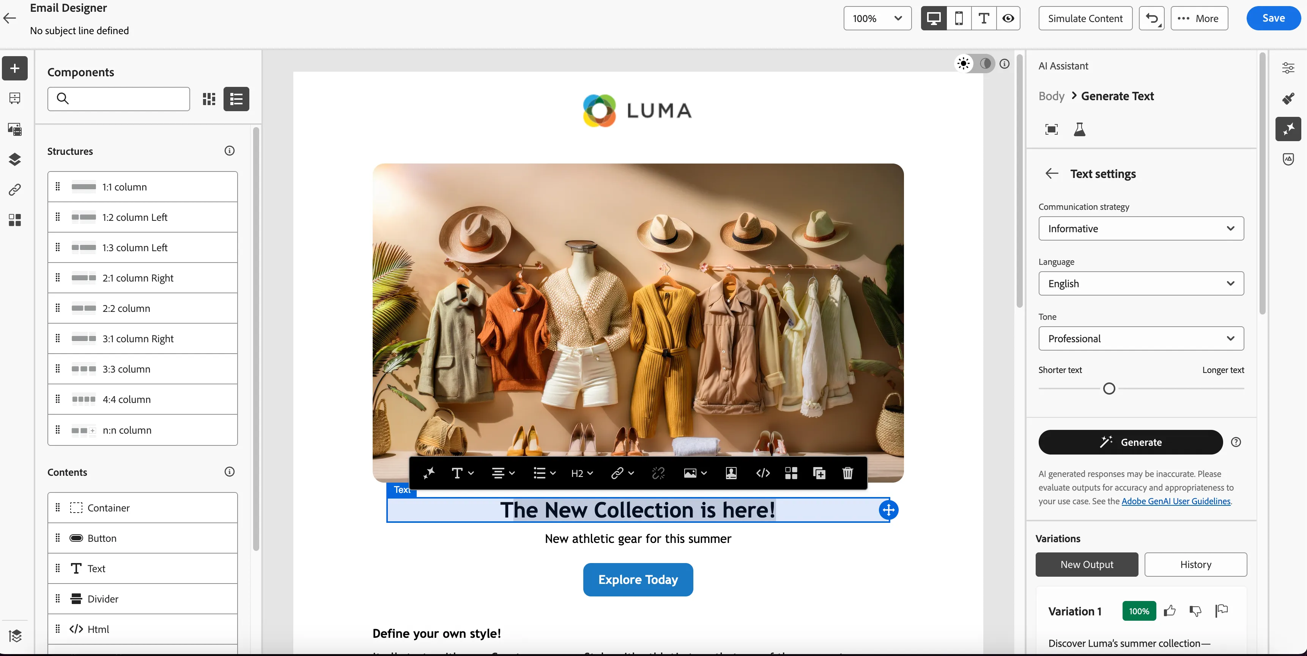Click Body in the AI Assistant breadcrumb
This screenshot has width=1307, height=656.
(1051, 96)
